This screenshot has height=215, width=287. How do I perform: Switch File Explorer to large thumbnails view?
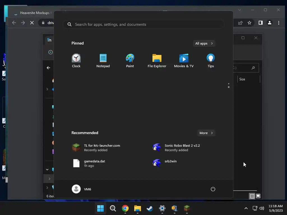258,196
